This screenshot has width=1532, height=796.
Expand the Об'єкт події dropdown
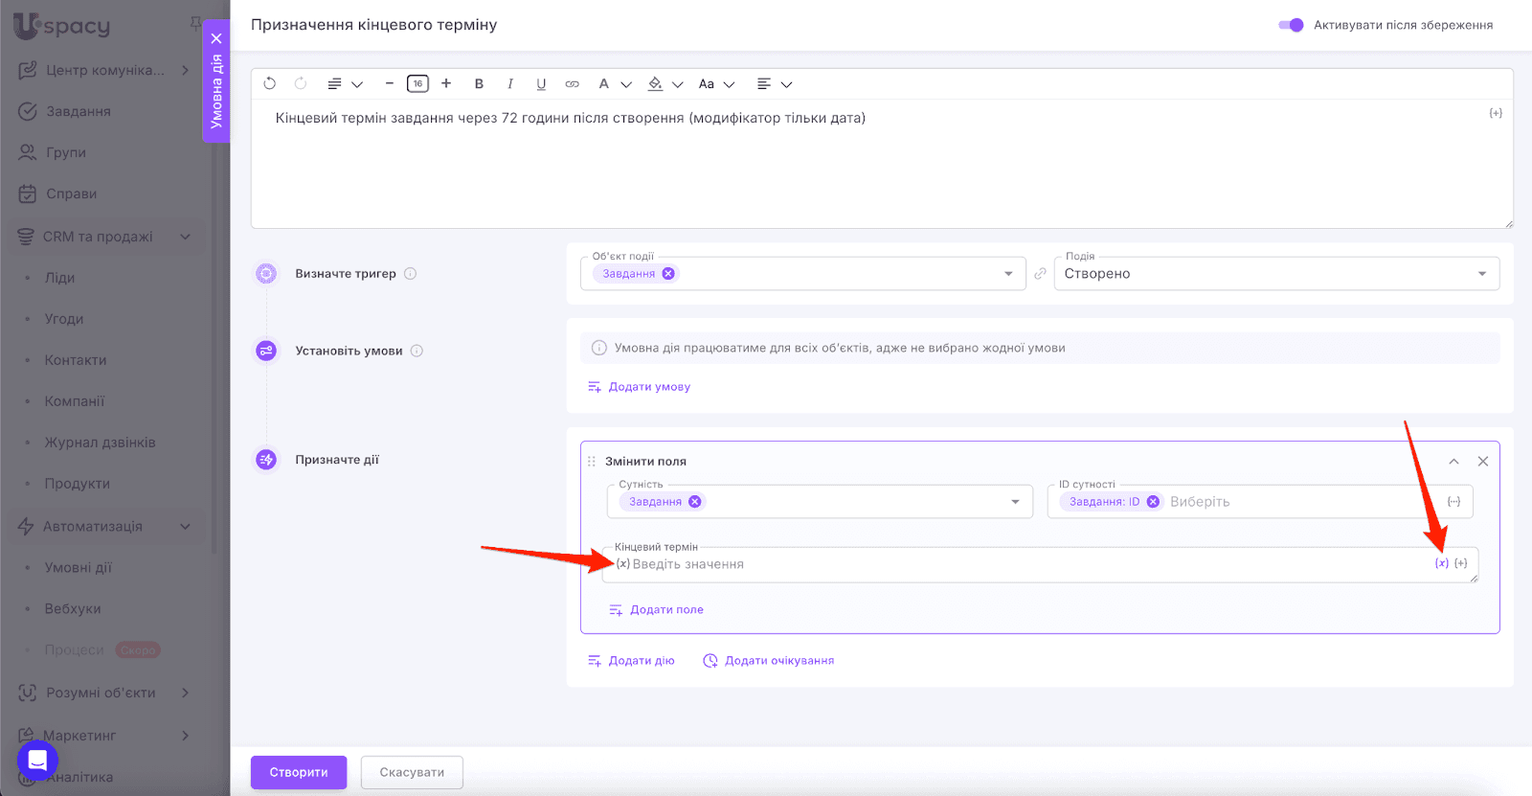pos(1008,274)
